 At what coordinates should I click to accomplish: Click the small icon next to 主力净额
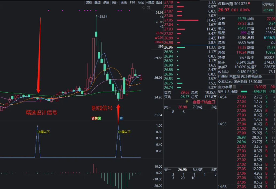[234, 87]
